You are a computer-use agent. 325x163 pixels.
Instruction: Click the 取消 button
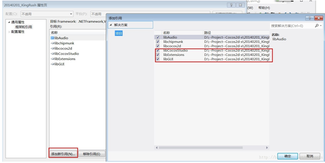click(310, 156)
